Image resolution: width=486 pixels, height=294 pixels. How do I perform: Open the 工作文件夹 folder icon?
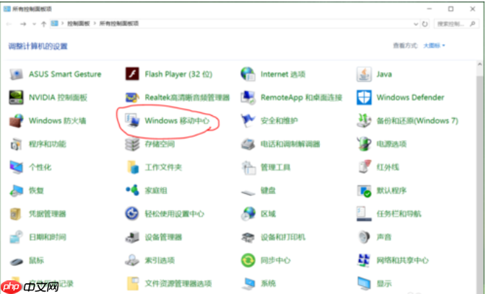(x=132, y=167)
